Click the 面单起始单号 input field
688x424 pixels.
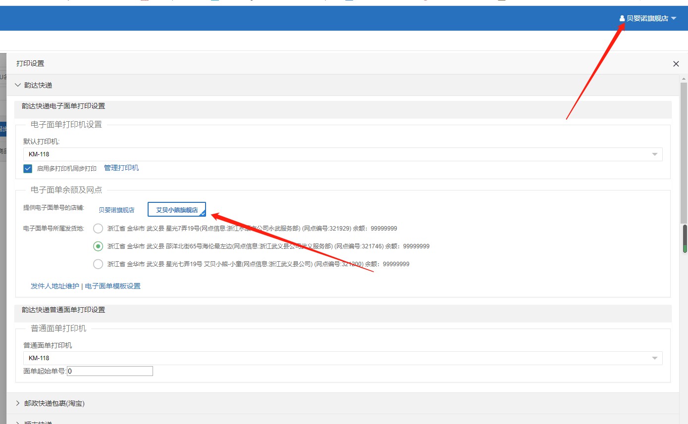pyautogui.click(x=109, y=371)
